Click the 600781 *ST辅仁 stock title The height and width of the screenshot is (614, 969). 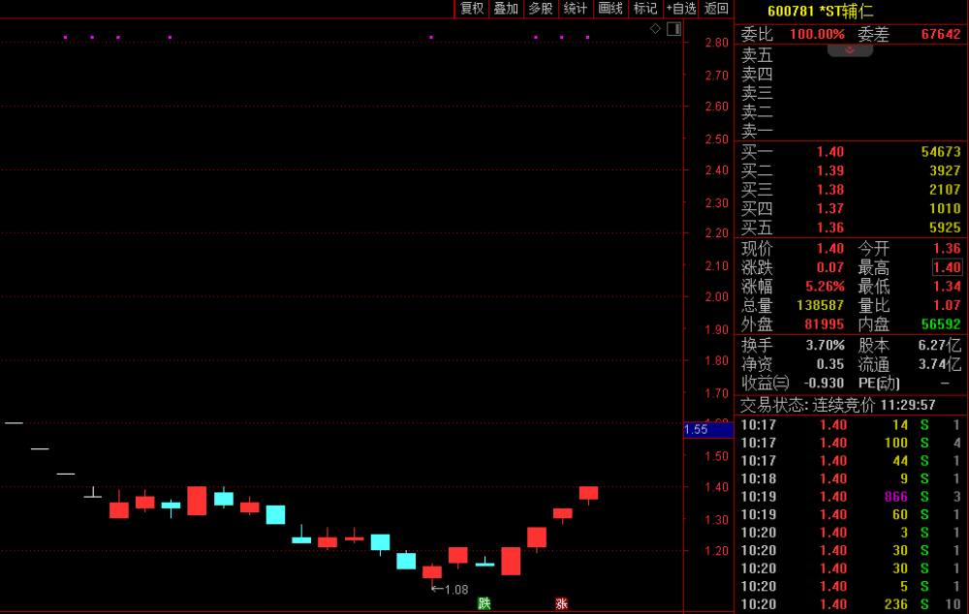click(820, 11)
